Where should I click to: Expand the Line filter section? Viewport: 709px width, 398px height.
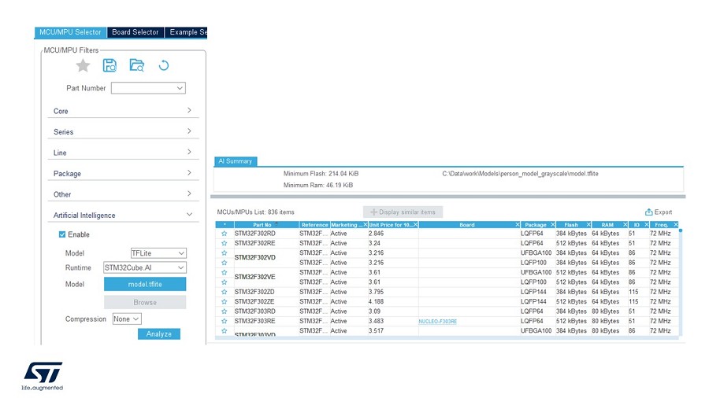point(123,153)
